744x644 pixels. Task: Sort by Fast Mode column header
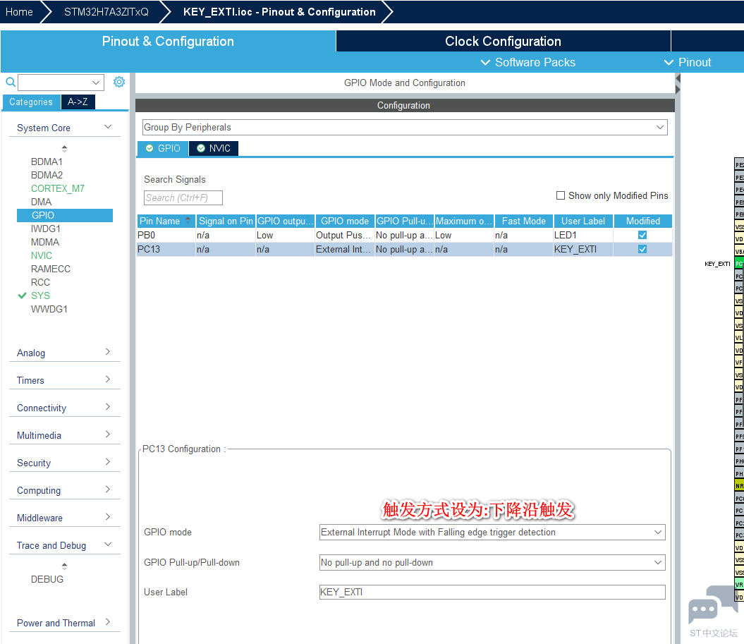click(x=524, y=221)
